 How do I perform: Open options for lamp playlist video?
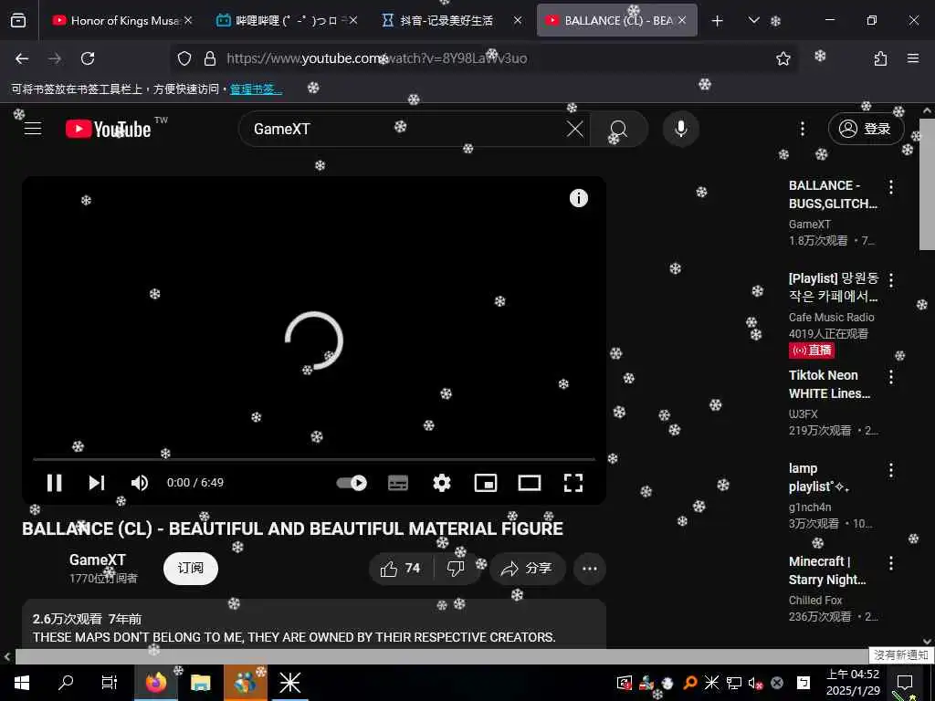[891, 470]
